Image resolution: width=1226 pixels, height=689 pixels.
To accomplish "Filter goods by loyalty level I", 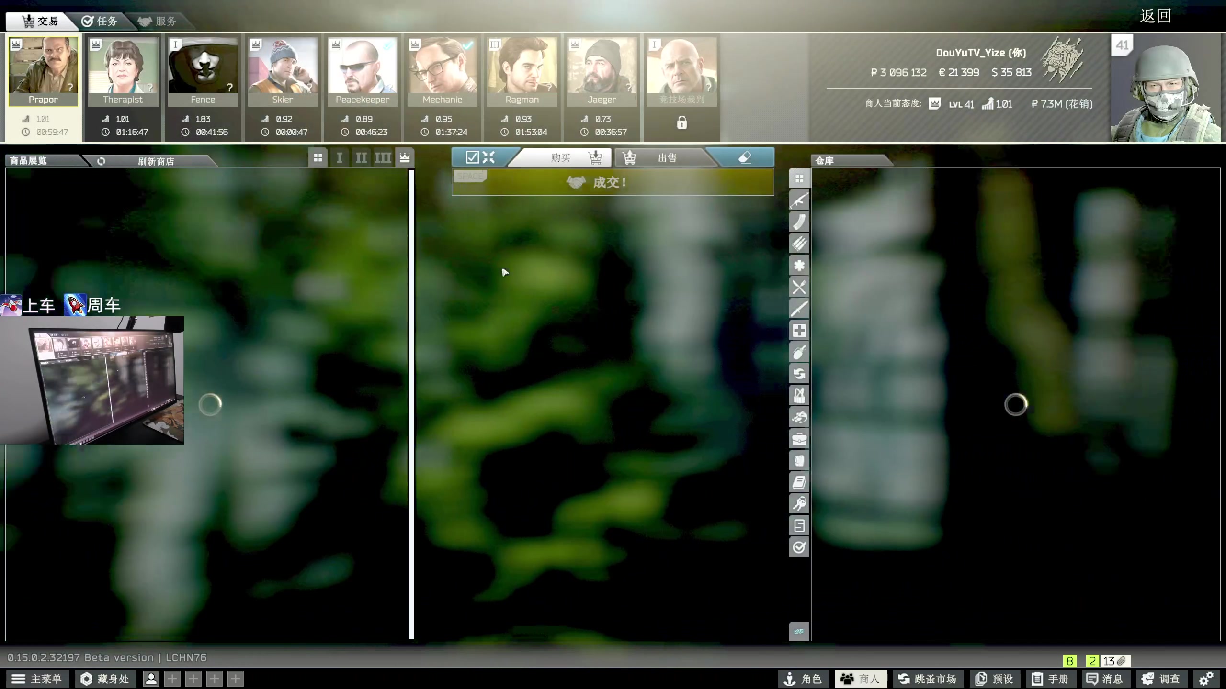I will point(340,158).
